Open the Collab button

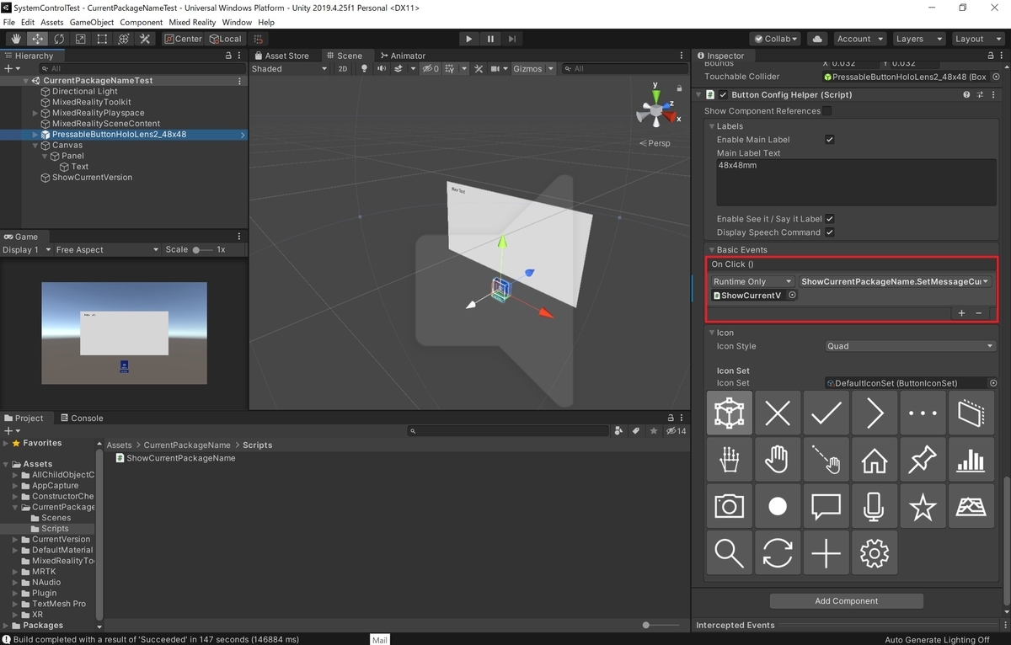tap(776, 39)
